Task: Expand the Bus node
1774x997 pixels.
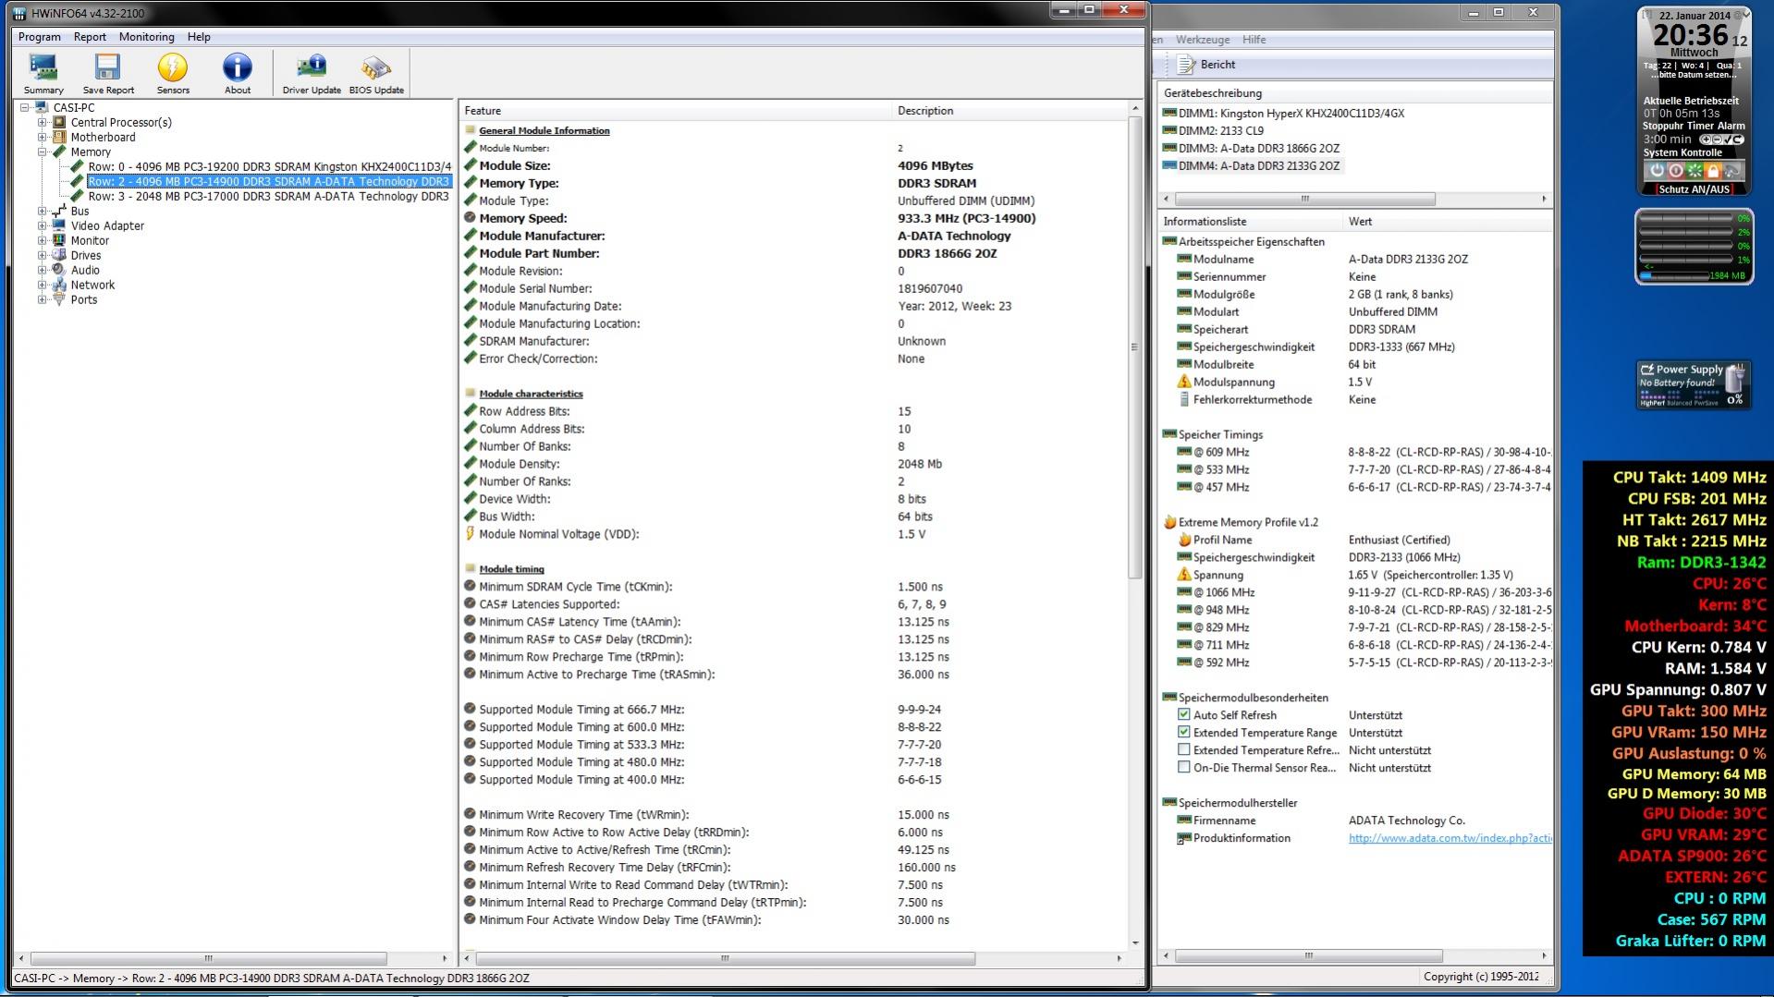Action: click(42, 211)
